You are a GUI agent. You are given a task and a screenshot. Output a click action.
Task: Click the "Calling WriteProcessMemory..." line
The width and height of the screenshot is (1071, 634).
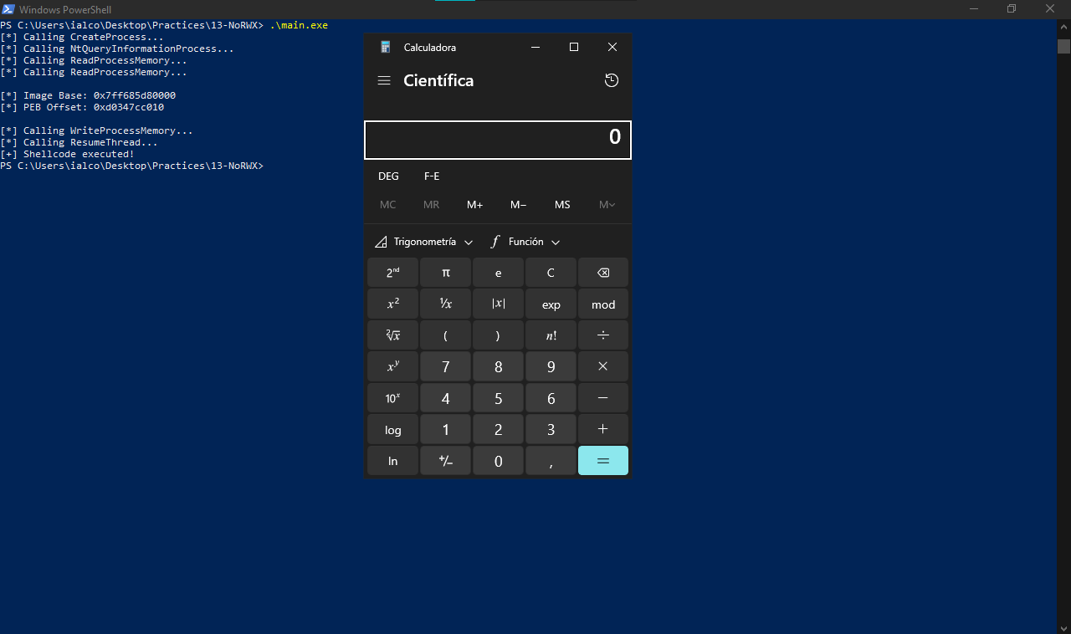pyautogui.click(x=96, y=130)
